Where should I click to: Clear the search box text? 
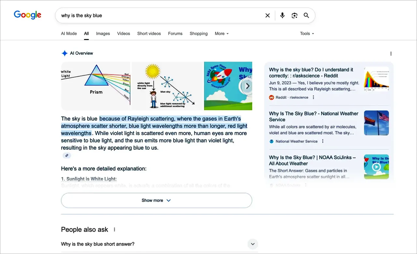coord(267,16)
